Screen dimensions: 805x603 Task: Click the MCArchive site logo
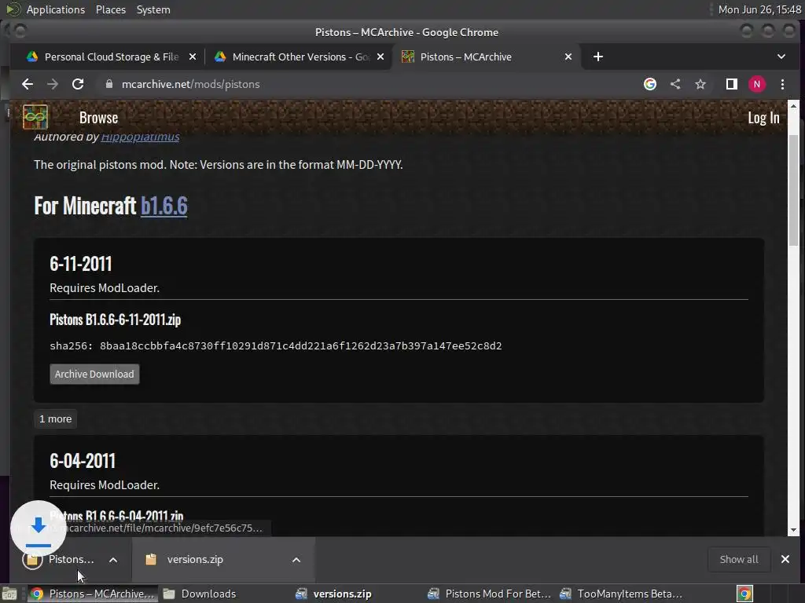(35, 117)
